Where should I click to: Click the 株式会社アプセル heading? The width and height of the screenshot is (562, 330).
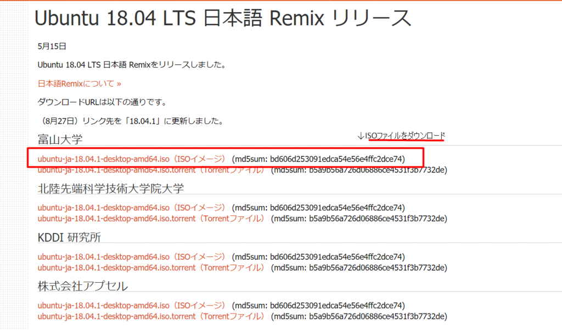click(x=83, y=286)
